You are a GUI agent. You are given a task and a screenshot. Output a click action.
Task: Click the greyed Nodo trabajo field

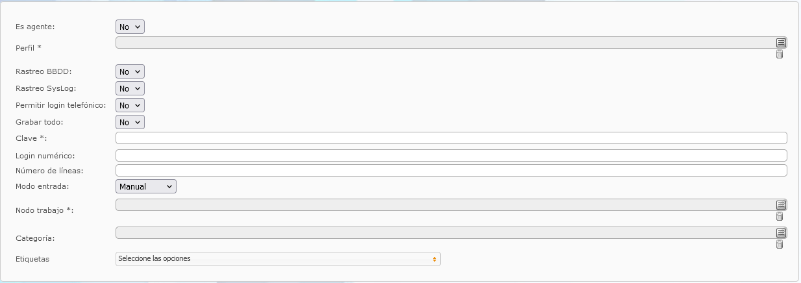coord(445,205)
